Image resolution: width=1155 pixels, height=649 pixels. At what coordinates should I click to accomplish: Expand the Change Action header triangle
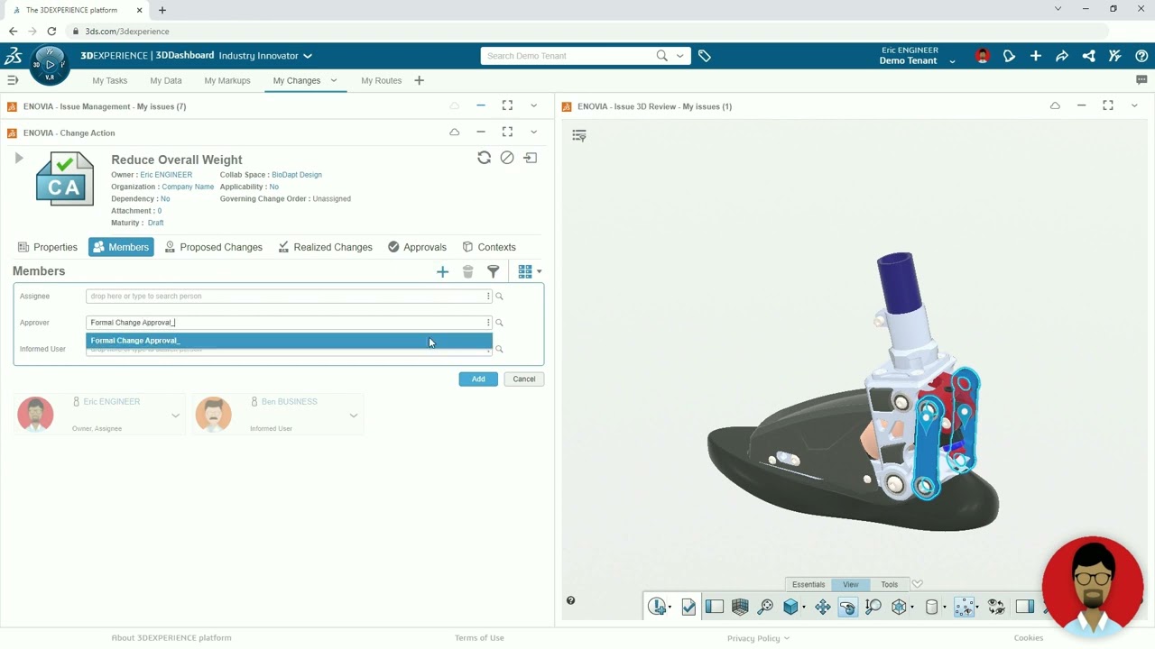click(x=18, y=159)
